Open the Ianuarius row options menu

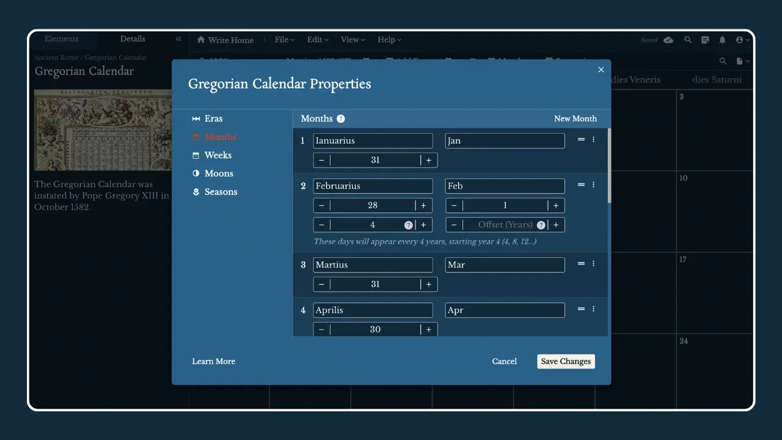593,139
